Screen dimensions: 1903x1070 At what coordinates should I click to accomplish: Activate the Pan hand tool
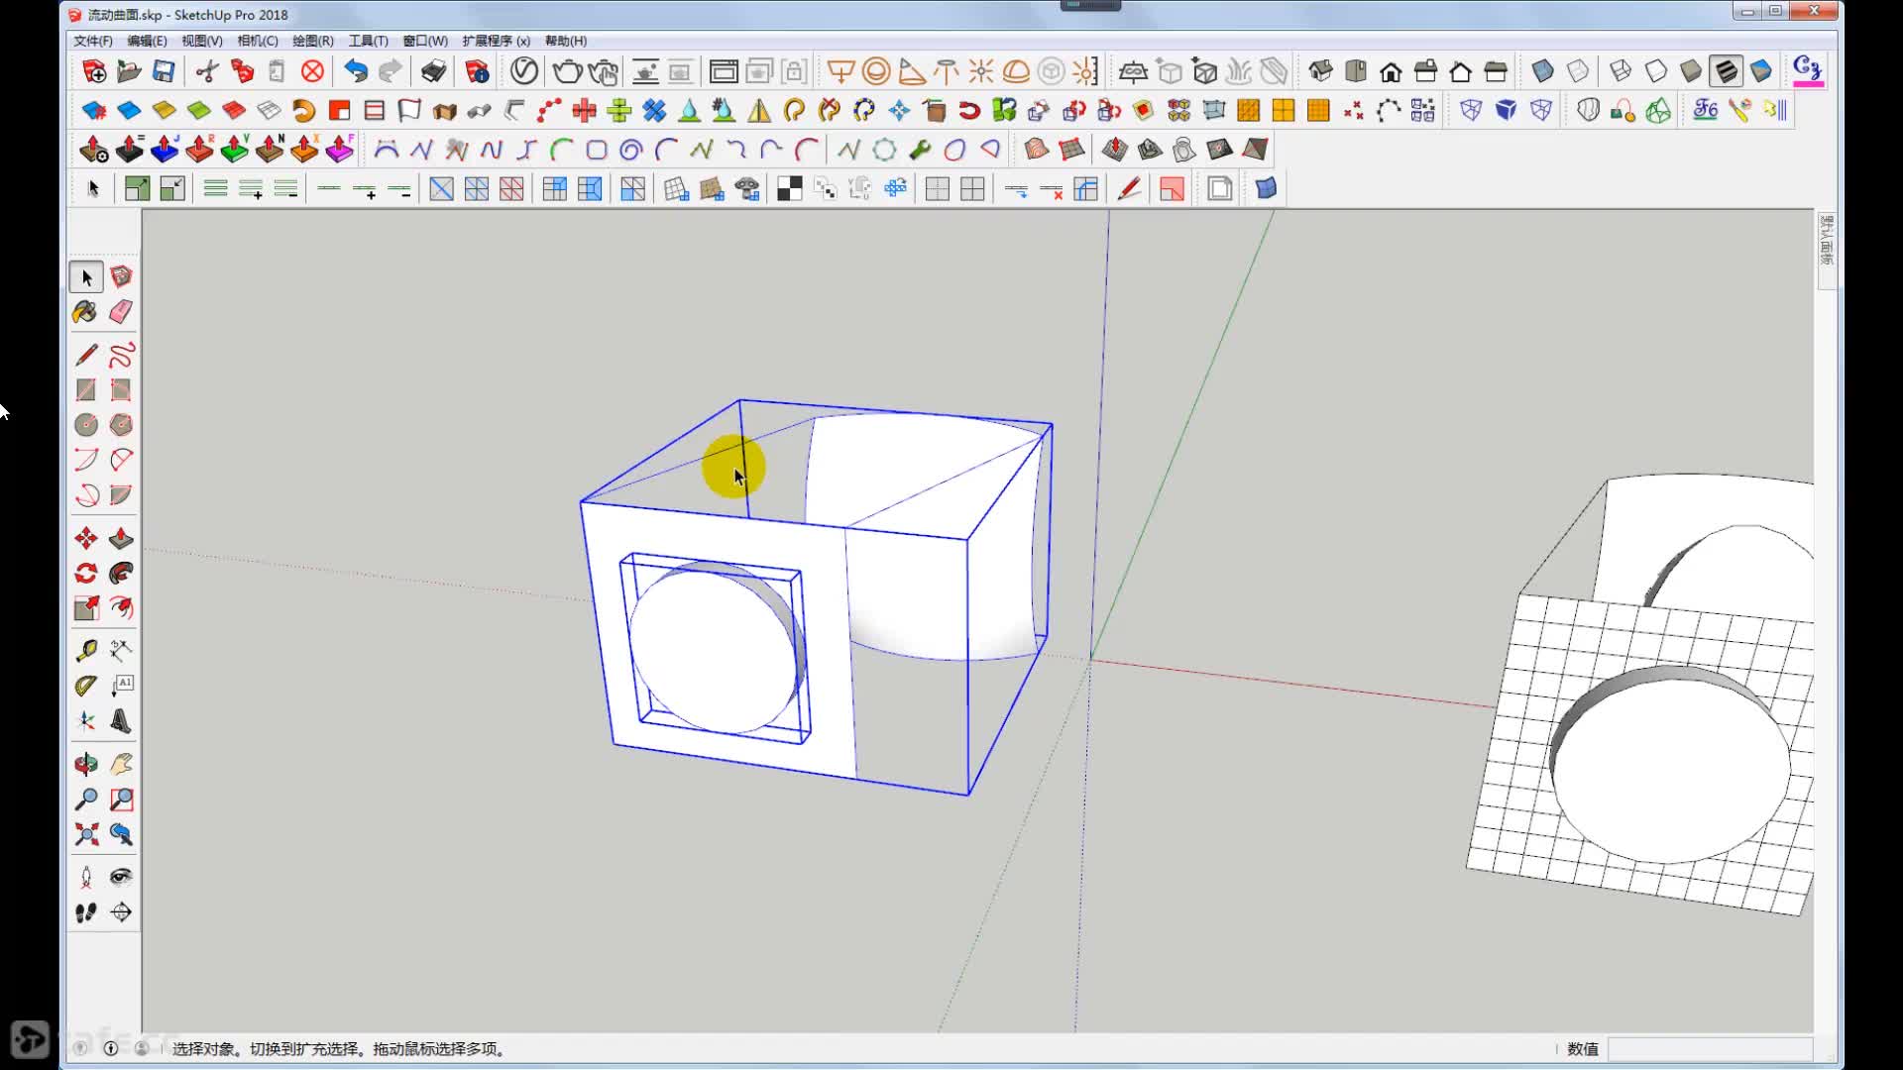pos(121,764)
